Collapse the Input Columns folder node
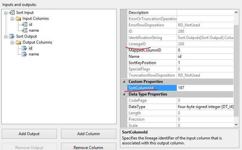242x150 pixels. coord(12,19)
